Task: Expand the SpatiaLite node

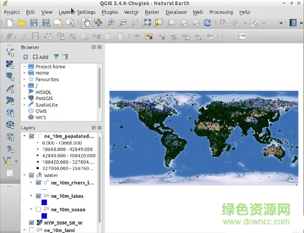Action: [24, 105]
